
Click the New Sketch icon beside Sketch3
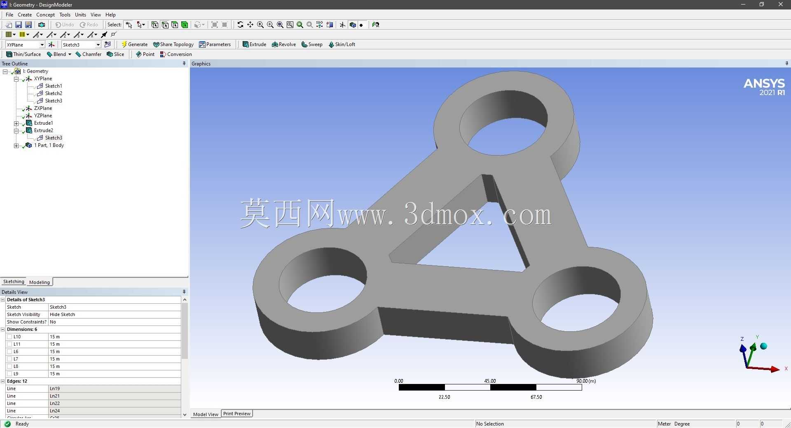108,44
